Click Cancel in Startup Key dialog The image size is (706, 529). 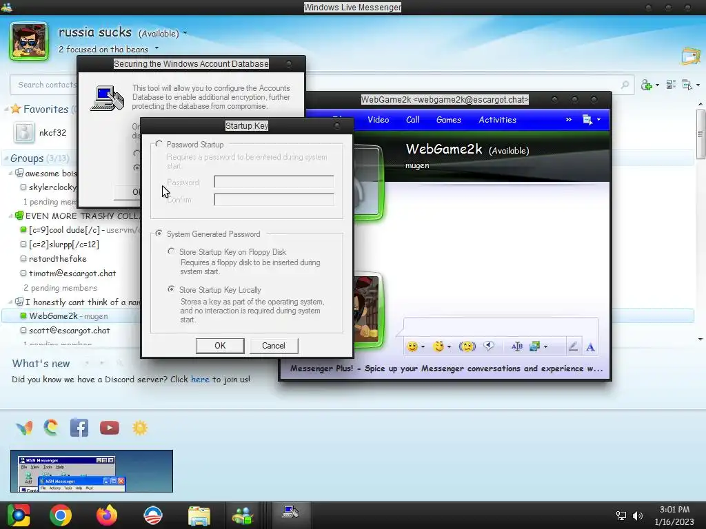pos(274,346)
